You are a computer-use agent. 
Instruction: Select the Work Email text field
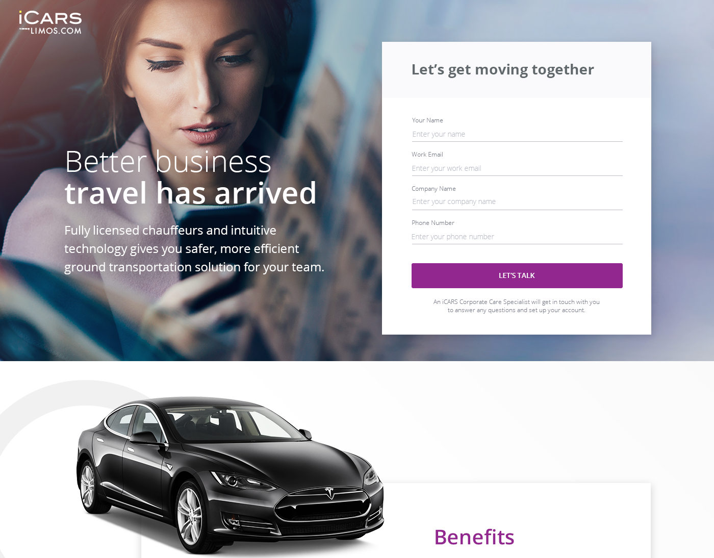point(517,168)
